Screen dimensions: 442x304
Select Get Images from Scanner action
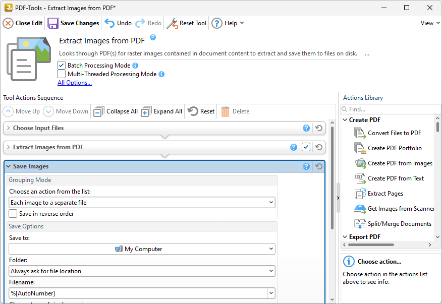(394, 209)
